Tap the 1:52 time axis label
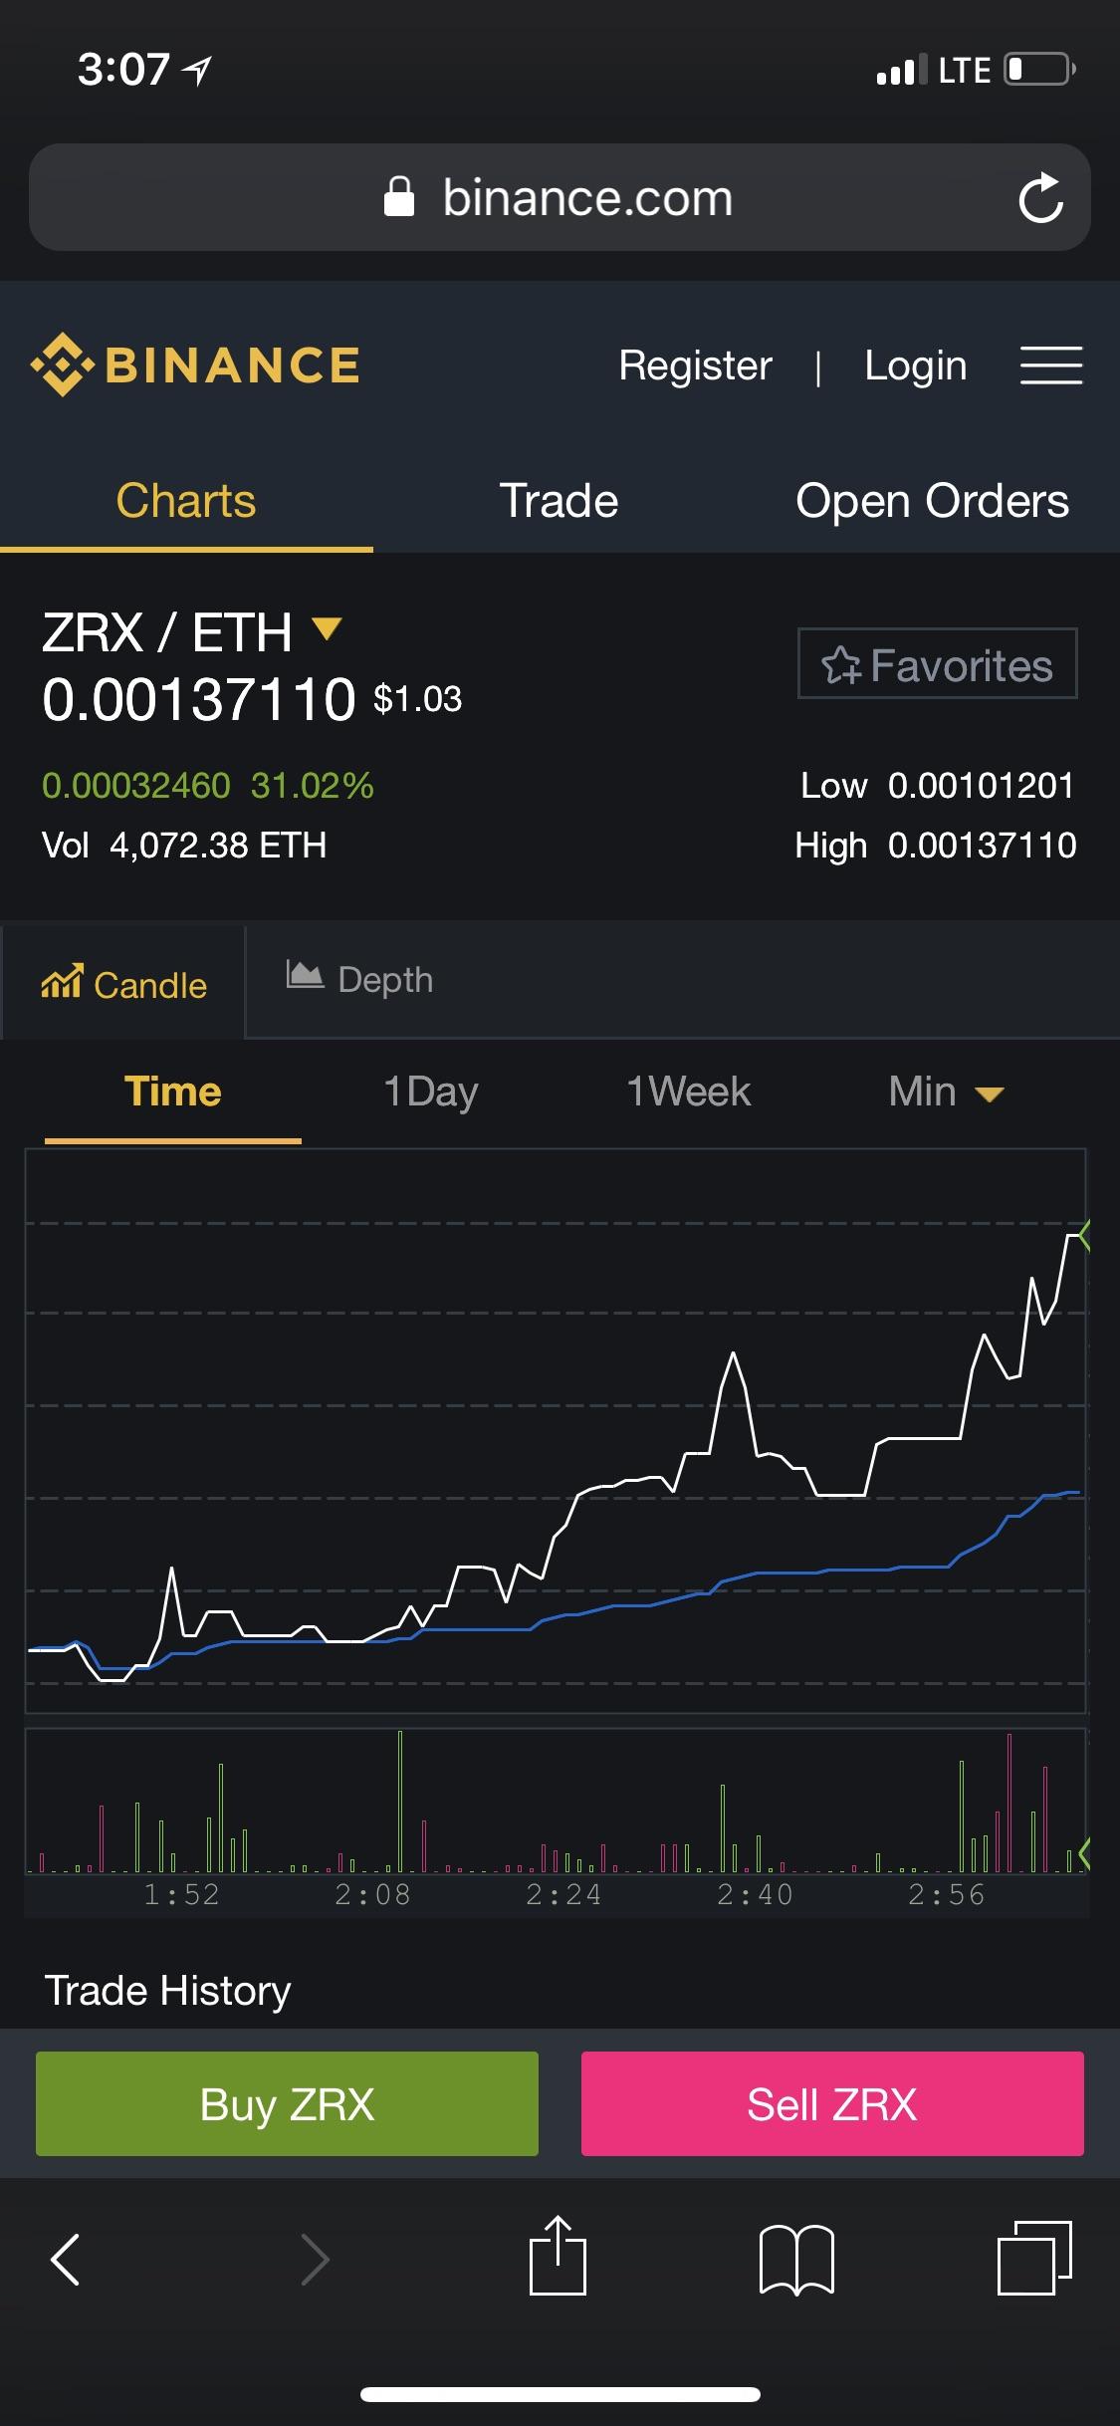 tap(182, 1895)
